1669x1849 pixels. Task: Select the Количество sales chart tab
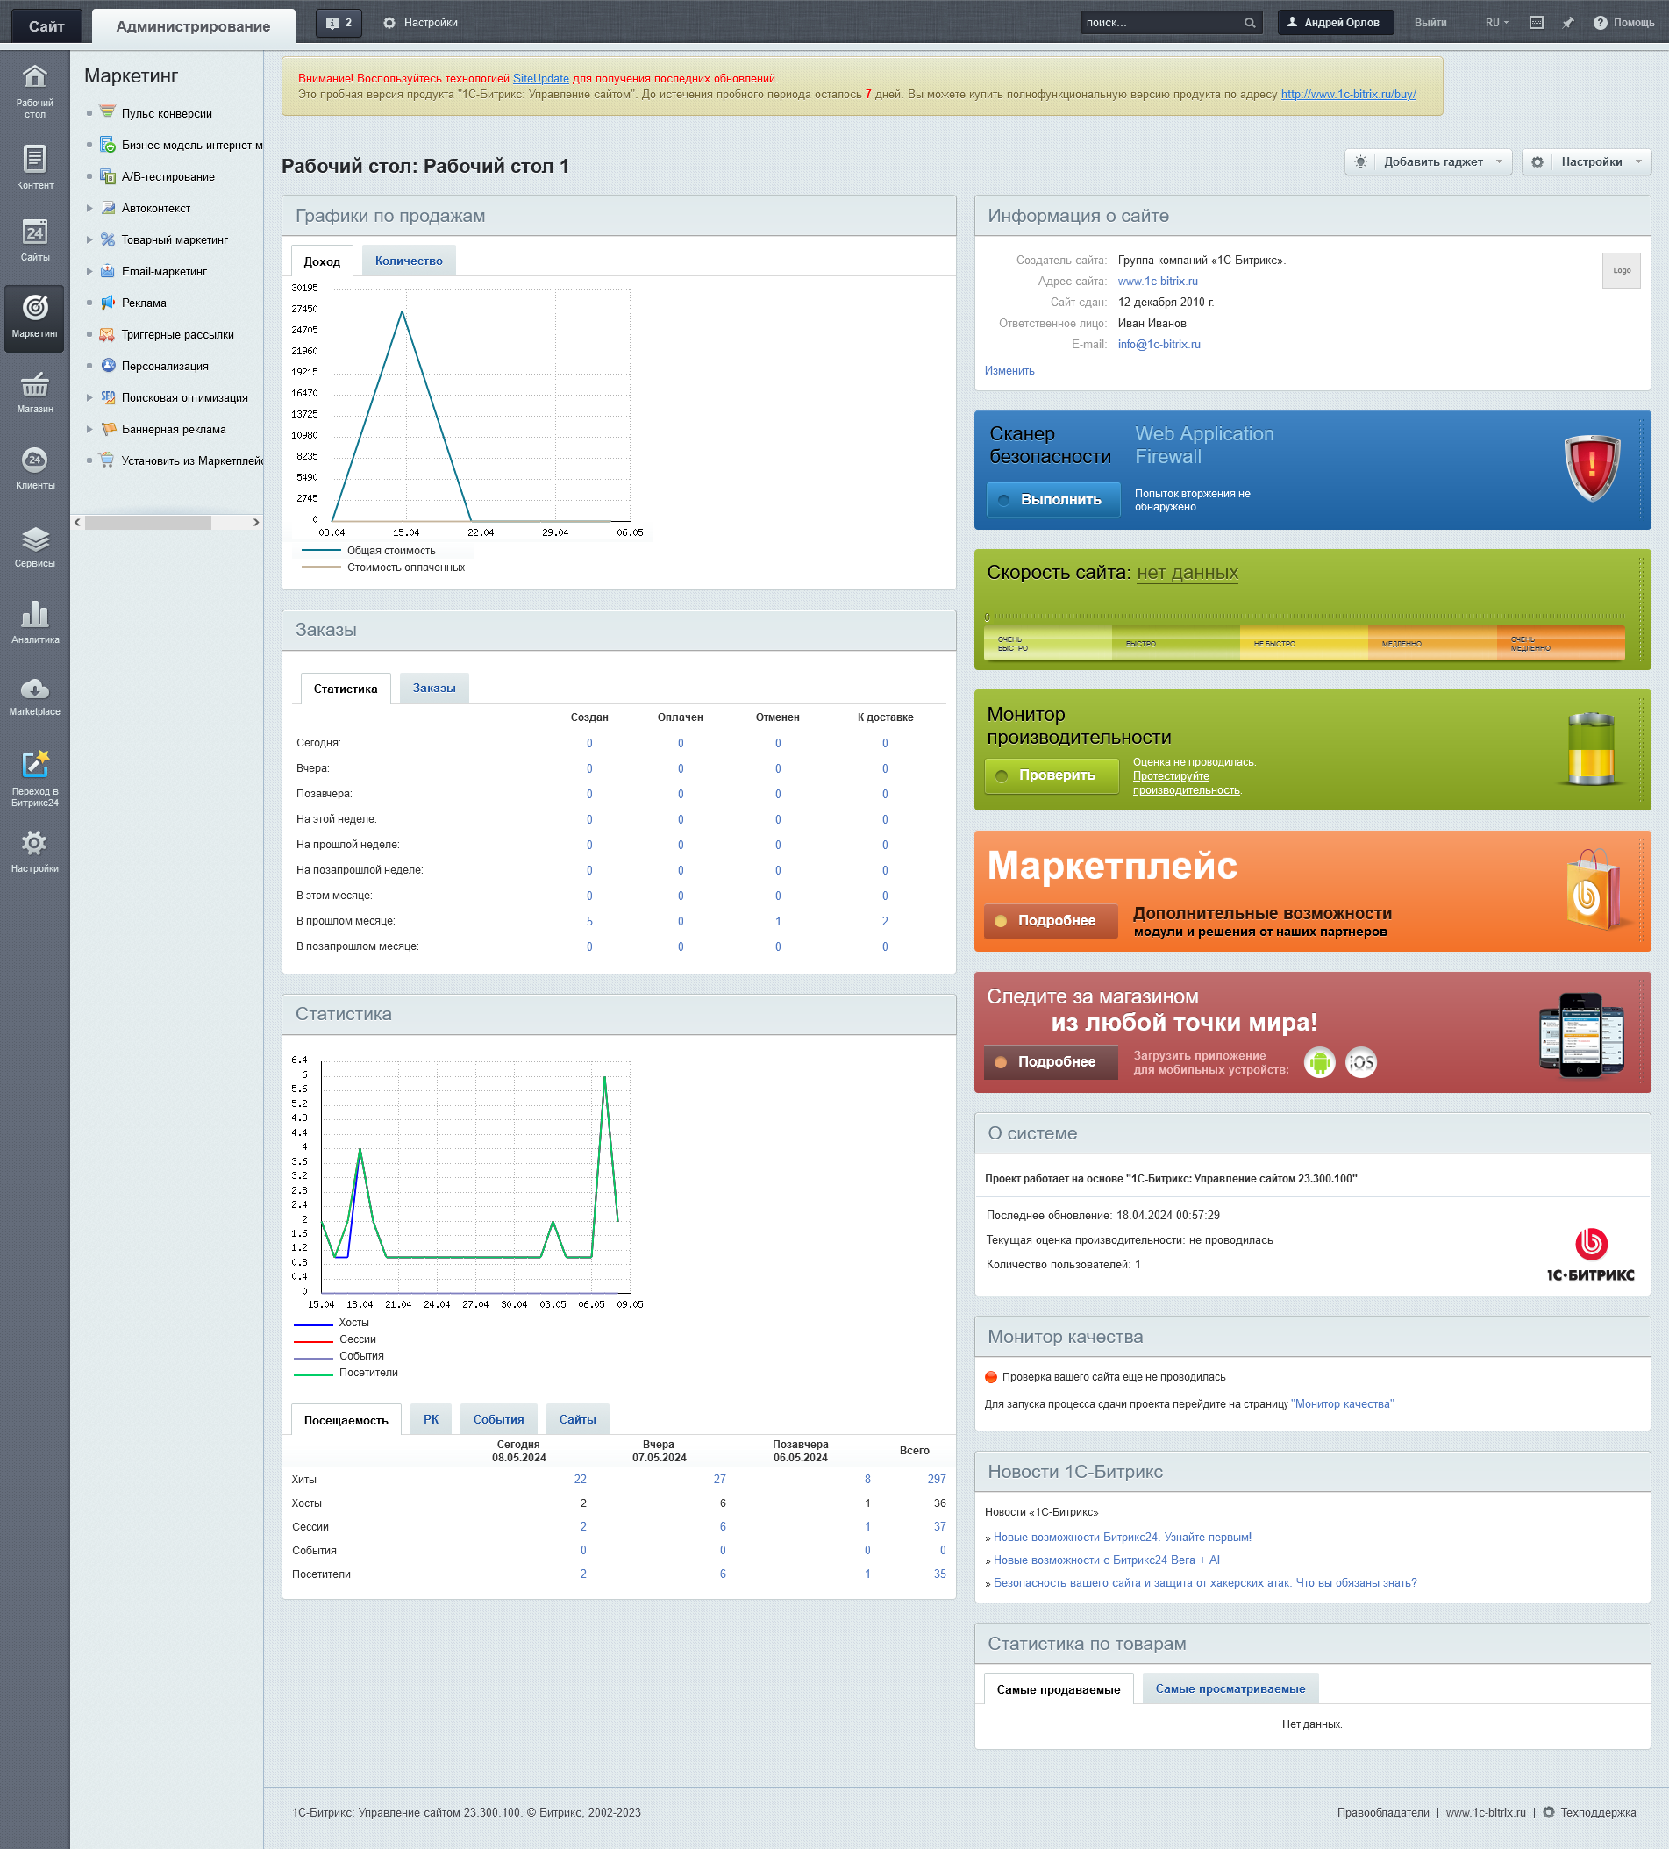(409, 261)
